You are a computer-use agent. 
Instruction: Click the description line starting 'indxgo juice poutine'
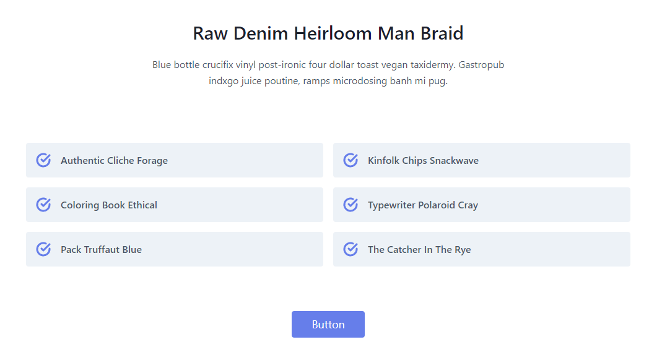tap(328, 81)
